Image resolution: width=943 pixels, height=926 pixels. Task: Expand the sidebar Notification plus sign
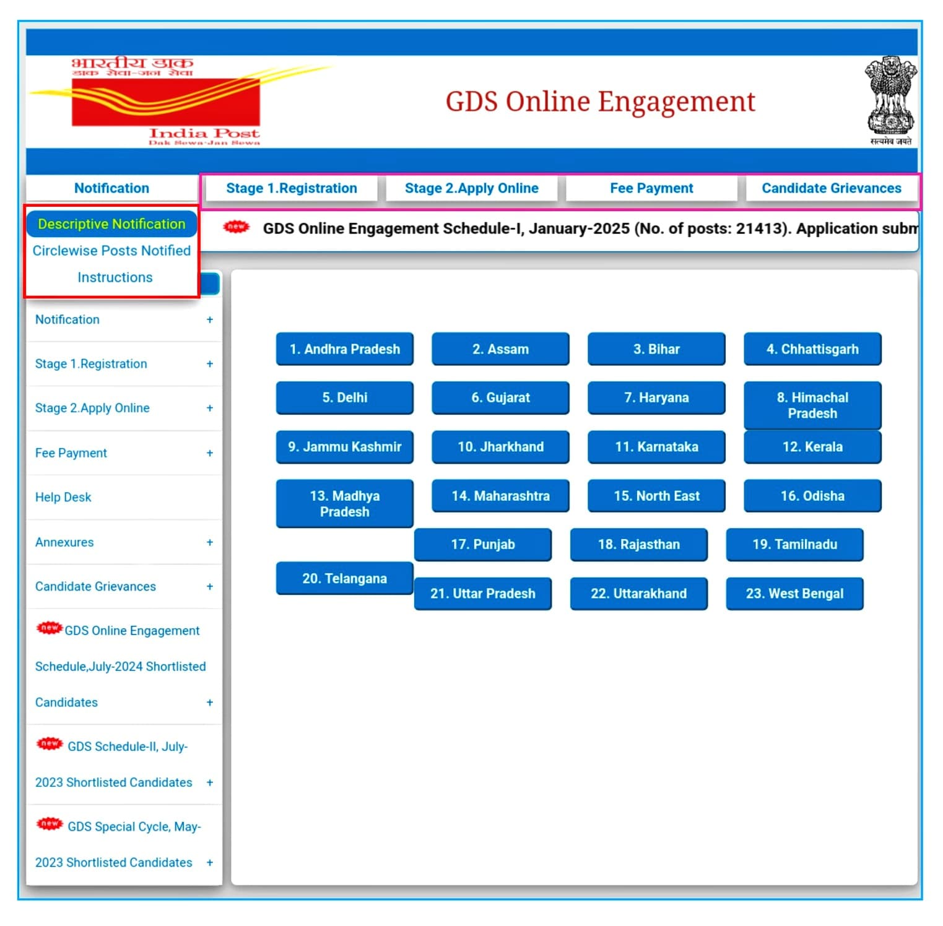click(210, 319)
